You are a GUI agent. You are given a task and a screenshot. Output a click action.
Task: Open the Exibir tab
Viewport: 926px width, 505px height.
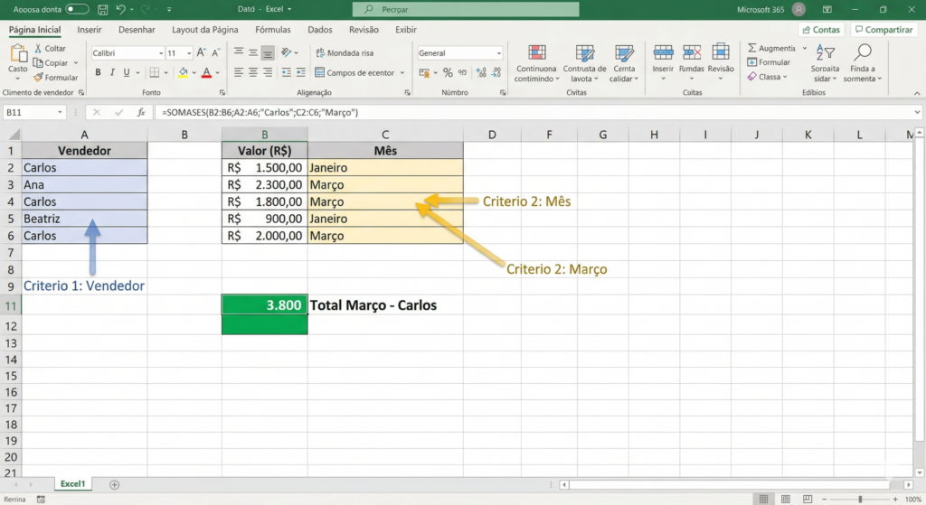(406, 30)
